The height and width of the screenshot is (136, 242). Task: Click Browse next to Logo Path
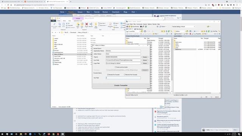point(145,63)
